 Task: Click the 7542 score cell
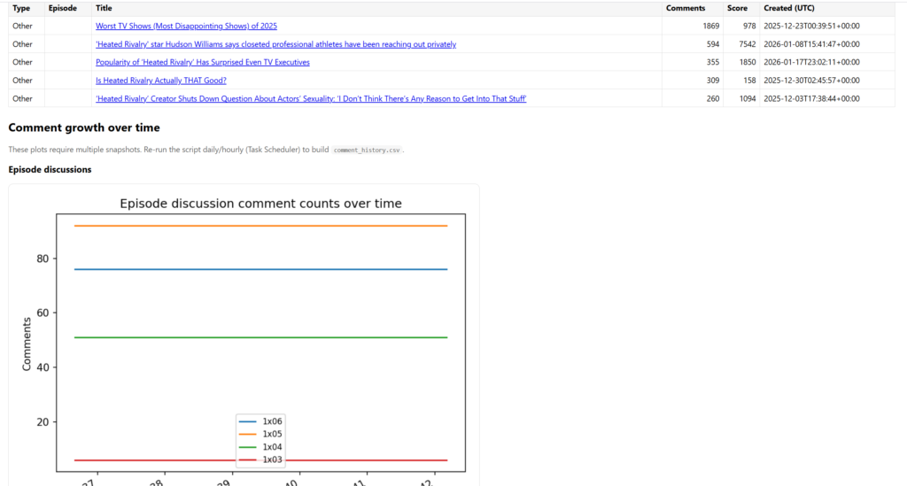tap(743, 44)
